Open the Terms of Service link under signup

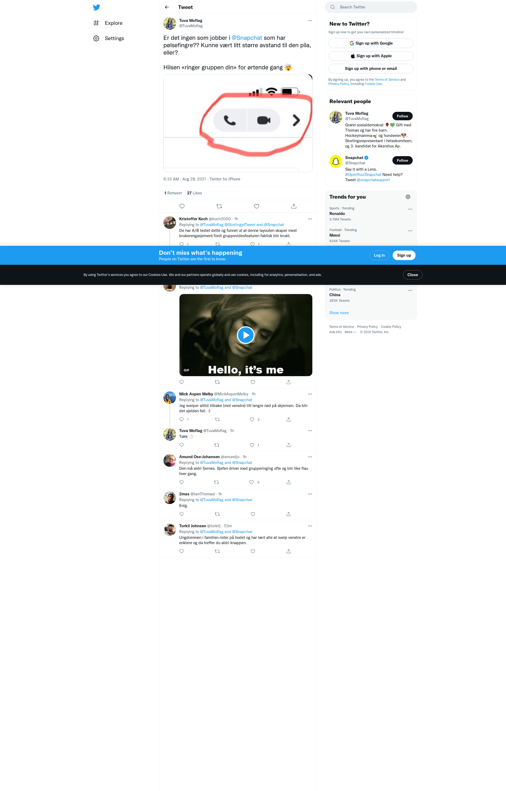click(387, 80)
